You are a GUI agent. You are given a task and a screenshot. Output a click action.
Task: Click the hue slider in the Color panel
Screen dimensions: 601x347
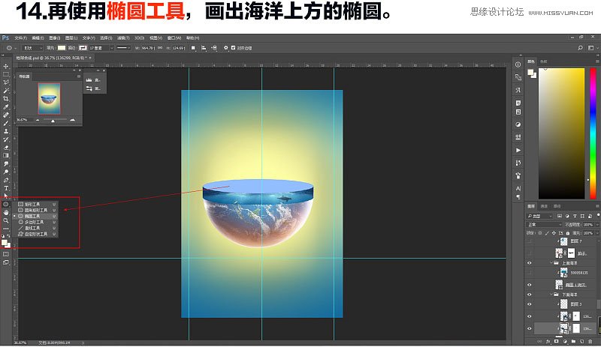[593, 133]
